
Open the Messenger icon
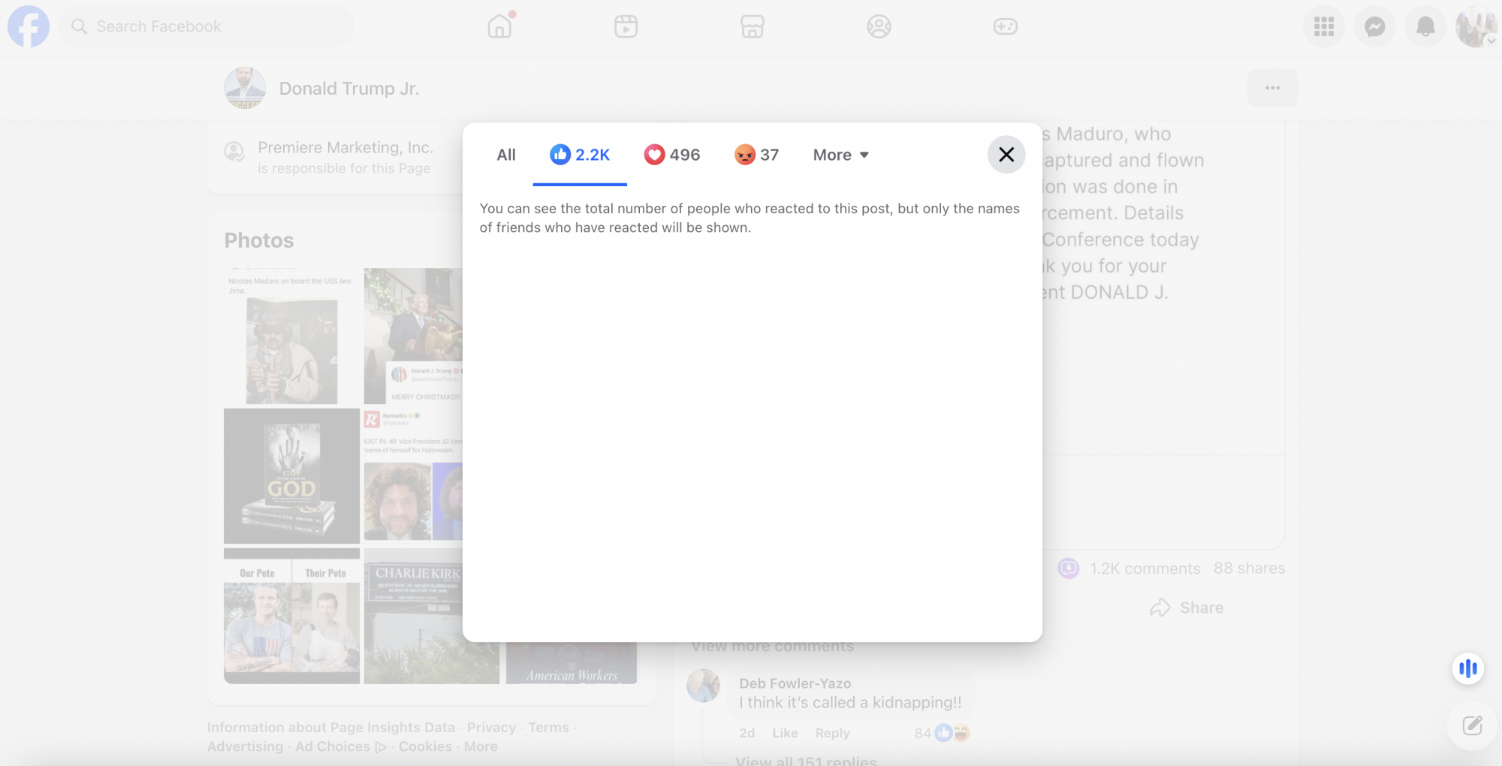pyautogui.click(x=1374, y=27)
